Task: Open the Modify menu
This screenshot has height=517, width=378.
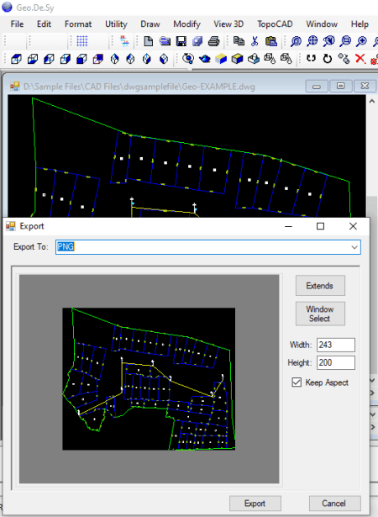Action: (186, 24)
